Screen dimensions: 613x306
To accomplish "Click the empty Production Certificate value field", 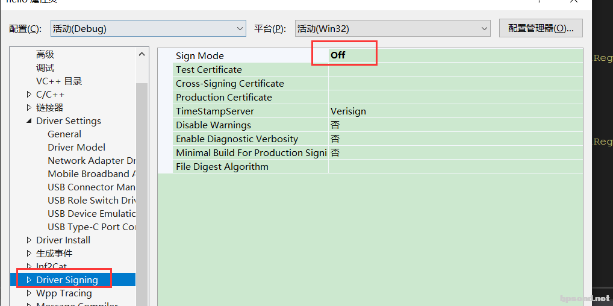I will (455, 98).
